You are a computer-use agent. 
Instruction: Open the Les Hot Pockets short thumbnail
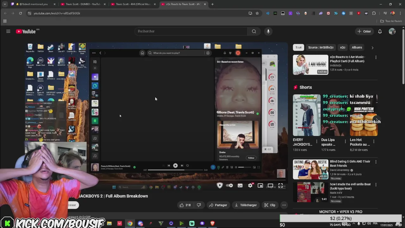pos(364,115)
